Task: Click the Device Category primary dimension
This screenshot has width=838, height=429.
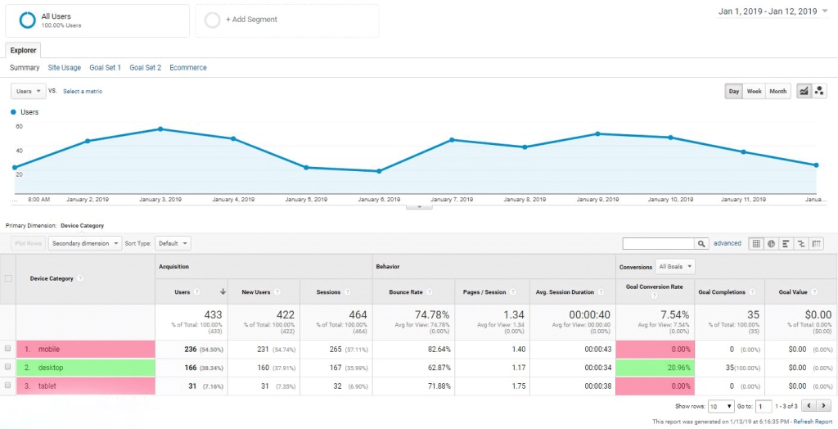Action: [83, 226]
